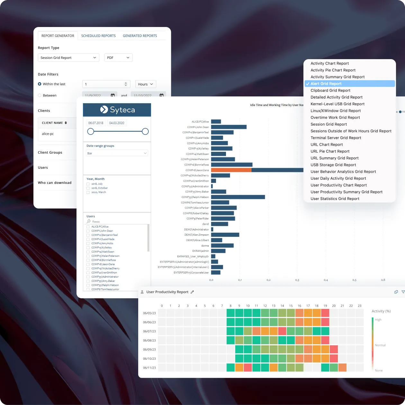Click the Users section label in report generator
This screenshot has height=405, width=405.
click(43, 167)
